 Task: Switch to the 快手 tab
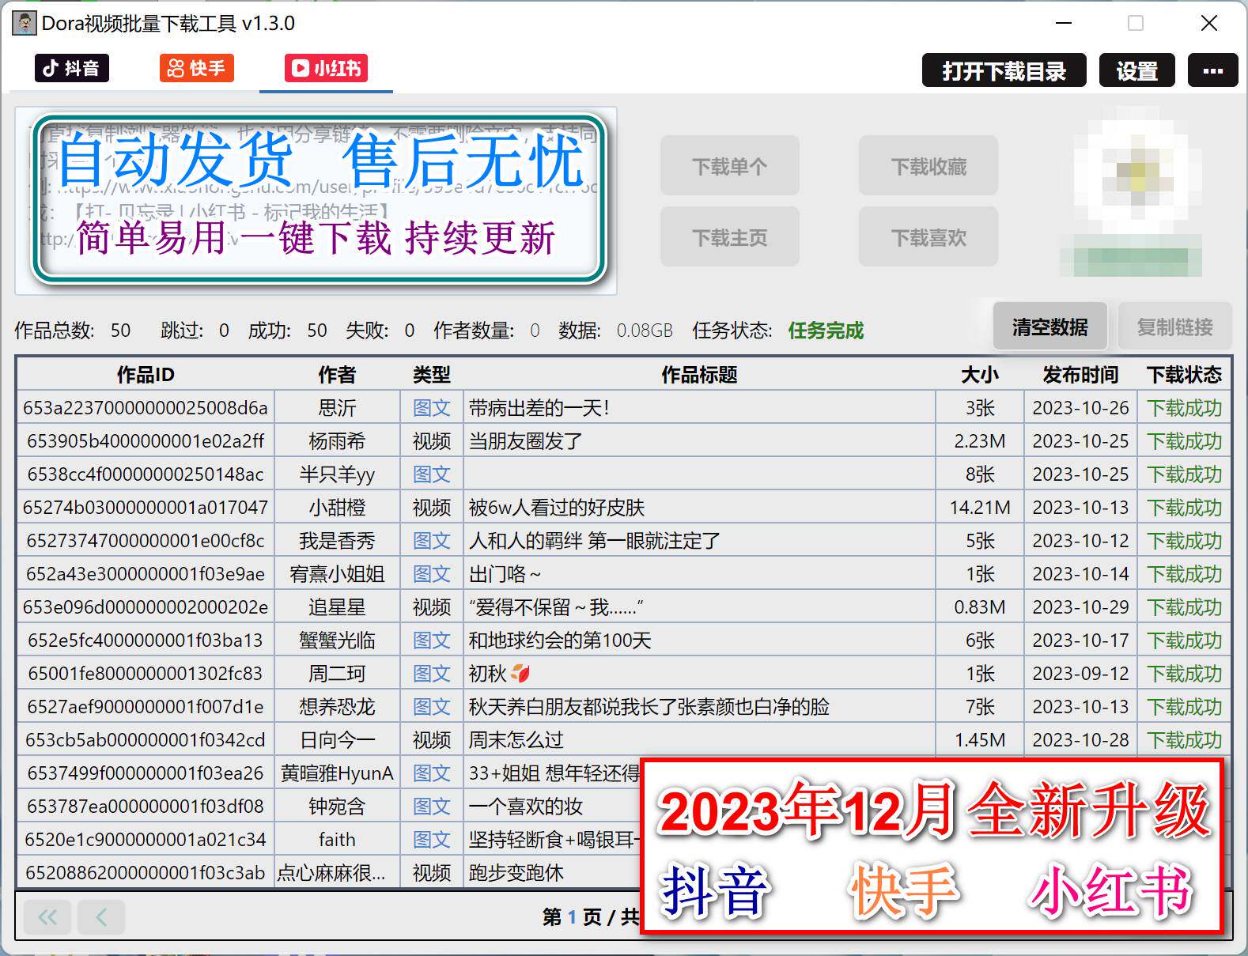point(197,68)
